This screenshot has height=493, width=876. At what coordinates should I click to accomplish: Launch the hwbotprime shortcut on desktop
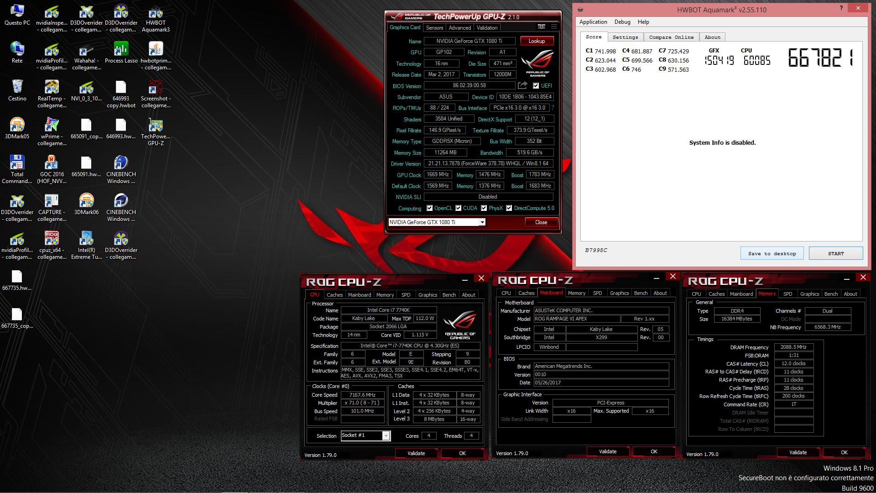tap(156, 56)
